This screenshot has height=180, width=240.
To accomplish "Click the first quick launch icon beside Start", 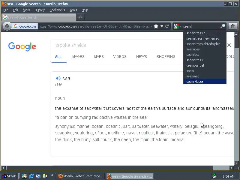I will (x=24, y=176).
